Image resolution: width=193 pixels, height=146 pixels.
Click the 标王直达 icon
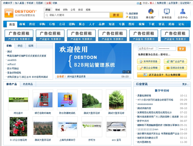click(127, 17)
